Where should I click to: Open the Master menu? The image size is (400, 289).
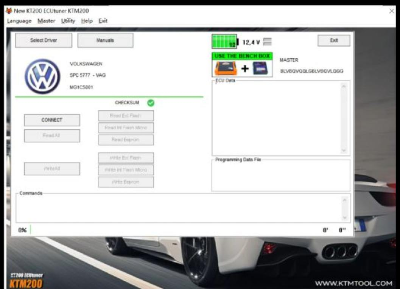[47, 21]
